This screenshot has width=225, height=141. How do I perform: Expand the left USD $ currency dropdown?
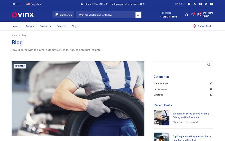tap(16, 4)
